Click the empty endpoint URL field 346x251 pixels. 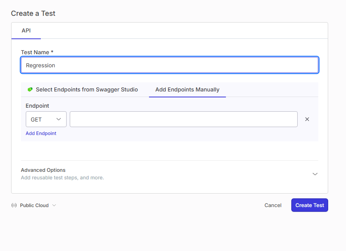(x=184, y=119)
